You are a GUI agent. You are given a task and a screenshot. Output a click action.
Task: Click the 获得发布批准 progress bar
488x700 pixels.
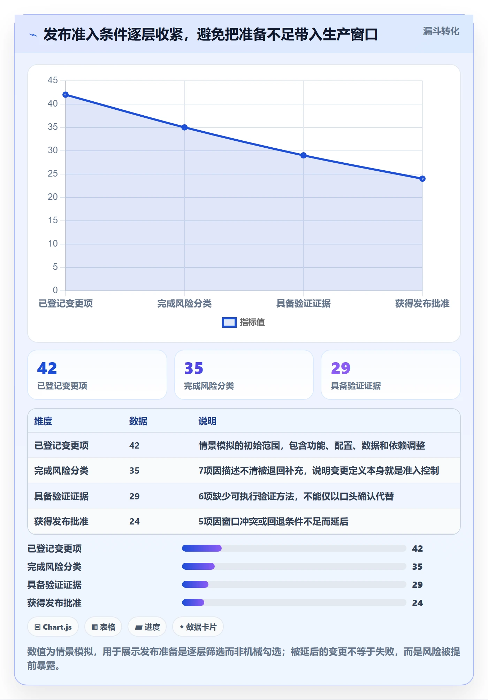point(294,602)
